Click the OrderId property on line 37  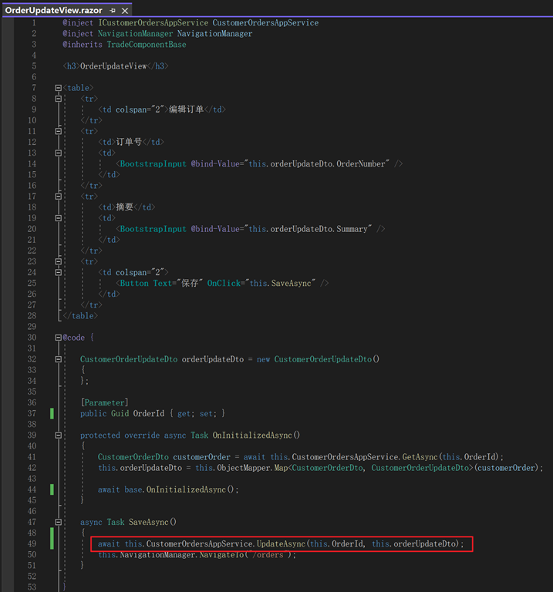pos(149,414)
